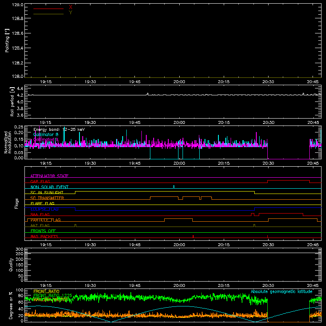326x326 pixels.
Task: Click the blue 'ECLIPSE FLAG' label
Action: click(x=44, y=209)
